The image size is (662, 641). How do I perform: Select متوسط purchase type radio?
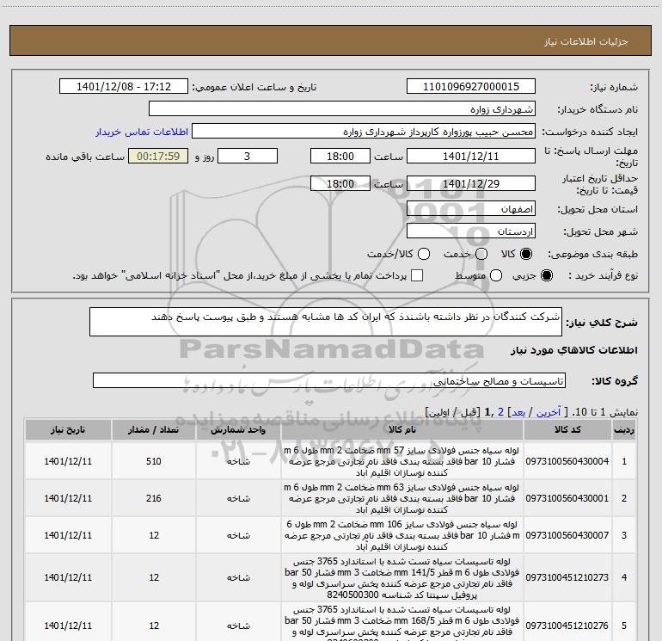coord(496,275)
